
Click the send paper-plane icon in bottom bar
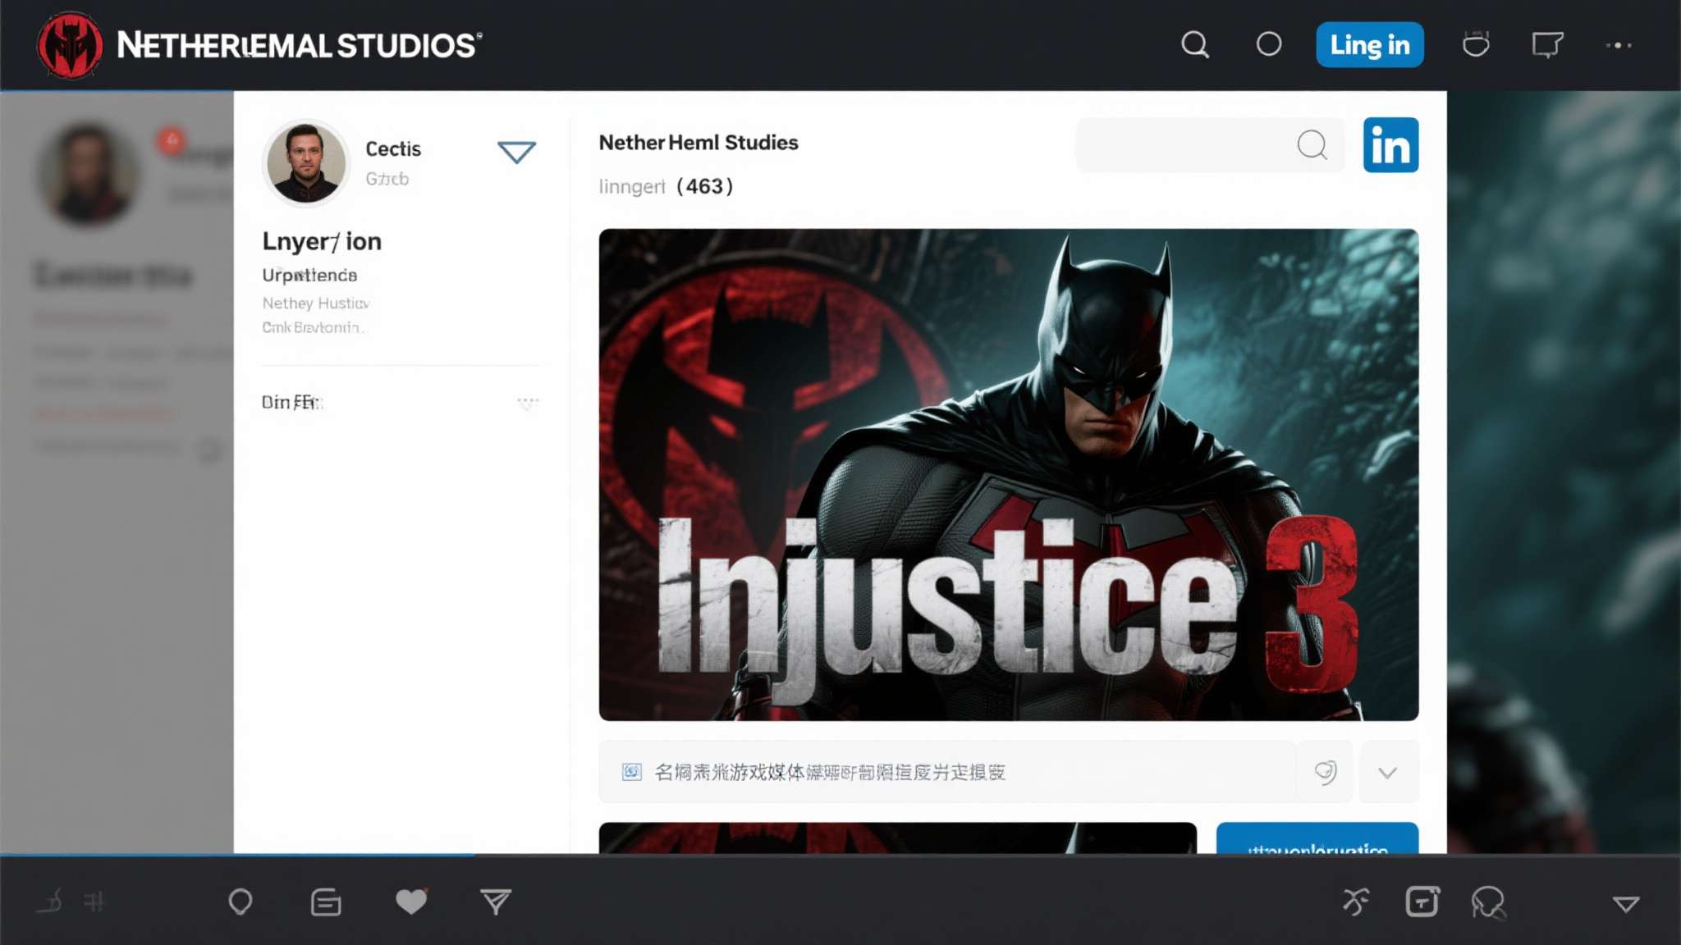pos(496,902)
